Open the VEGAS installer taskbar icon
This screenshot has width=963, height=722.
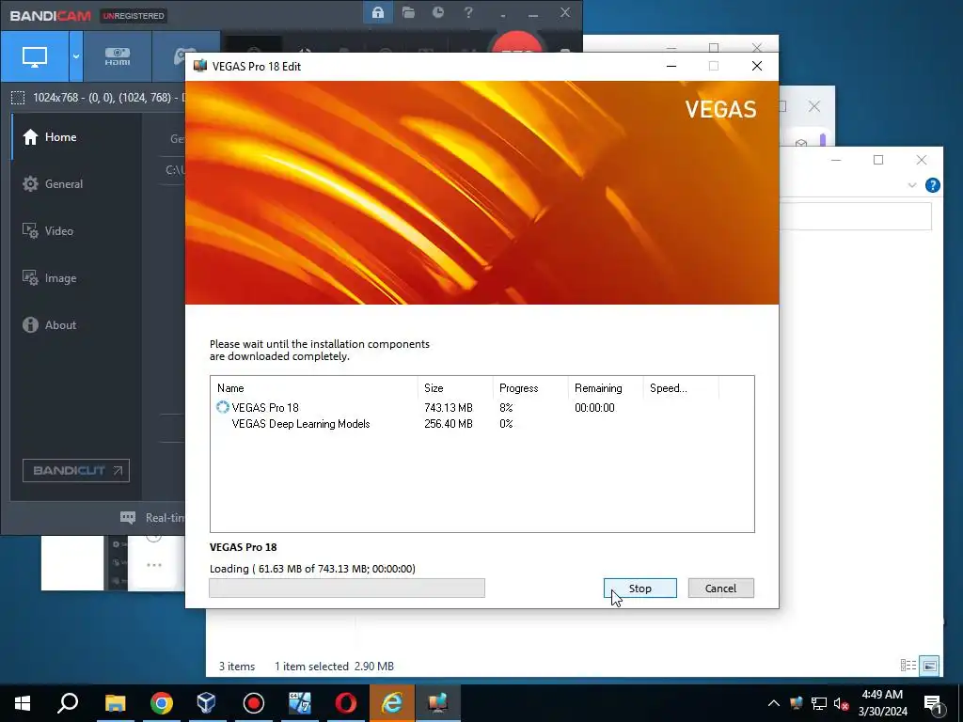[x=438, y=703]
